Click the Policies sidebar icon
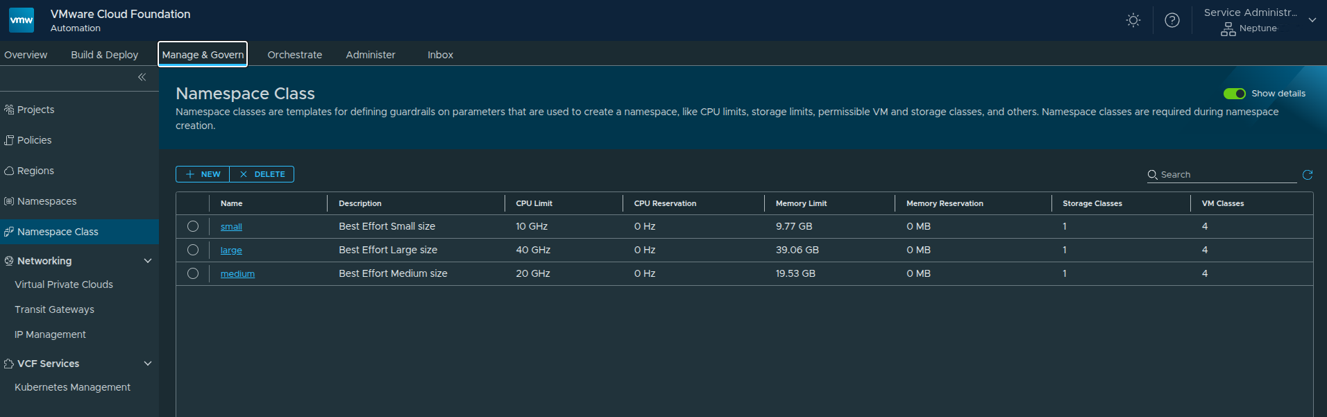The image size is (1327, 417). tap(9, 140)
